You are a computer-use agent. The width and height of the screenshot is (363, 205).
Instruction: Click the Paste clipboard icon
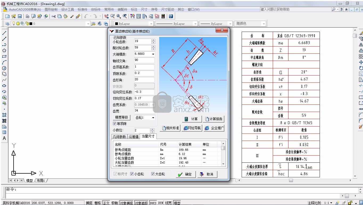click(65, 16)
